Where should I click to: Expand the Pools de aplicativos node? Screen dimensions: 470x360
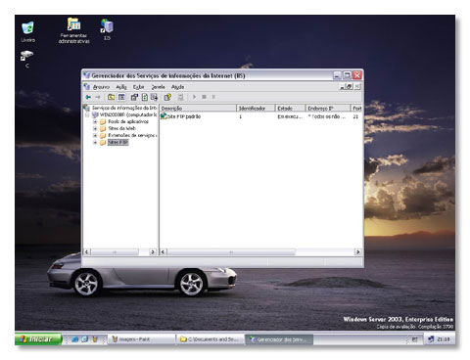[x=95, y=121]
